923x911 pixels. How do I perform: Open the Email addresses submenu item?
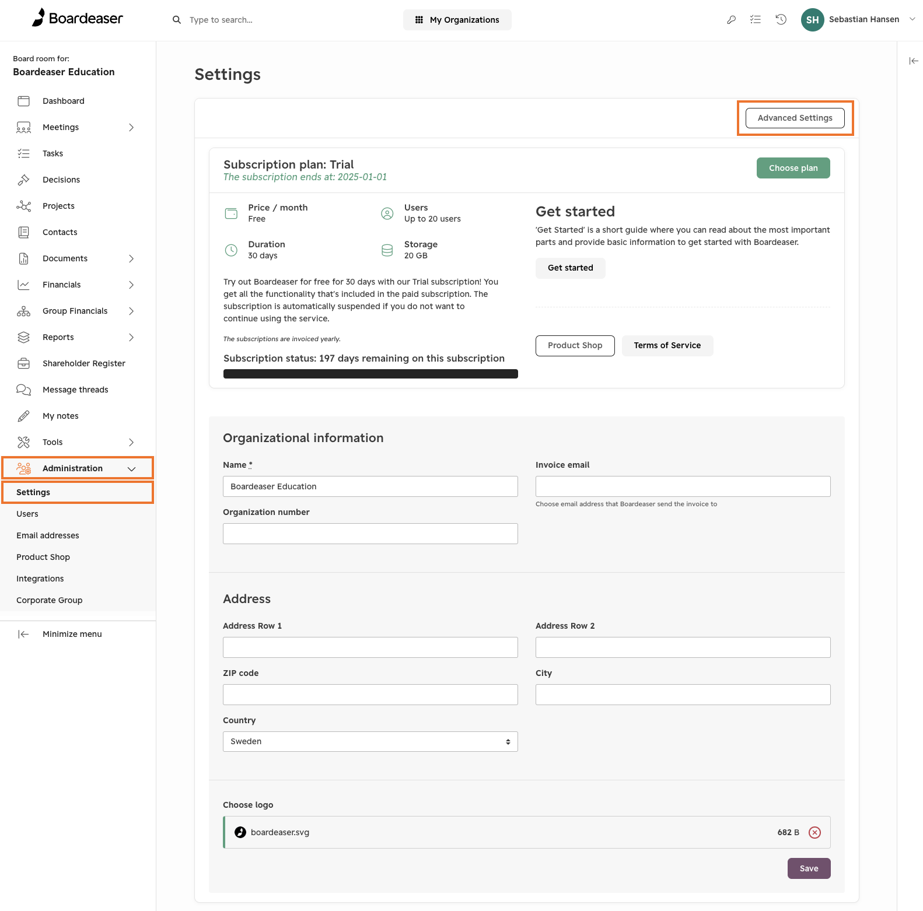tap(48, 535)
